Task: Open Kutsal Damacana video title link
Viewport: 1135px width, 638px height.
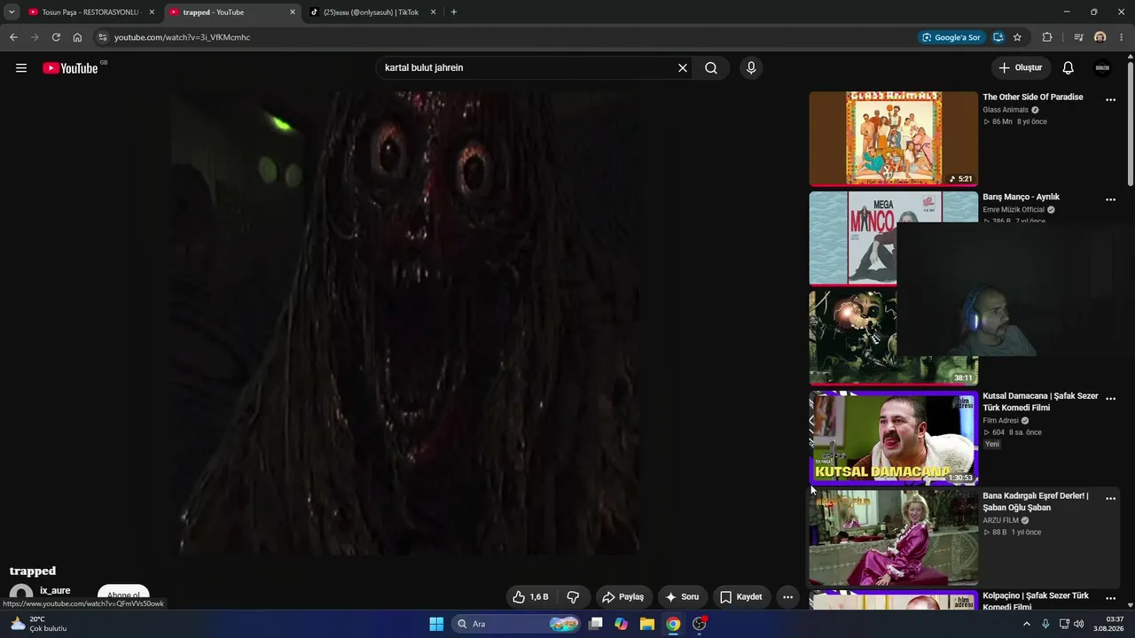Action: [x=1040, y=402]
